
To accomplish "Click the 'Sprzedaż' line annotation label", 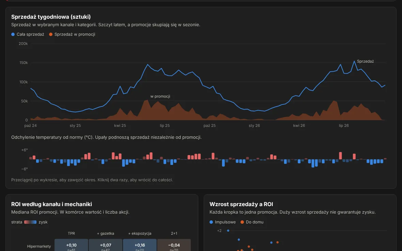I will [365, 62].
